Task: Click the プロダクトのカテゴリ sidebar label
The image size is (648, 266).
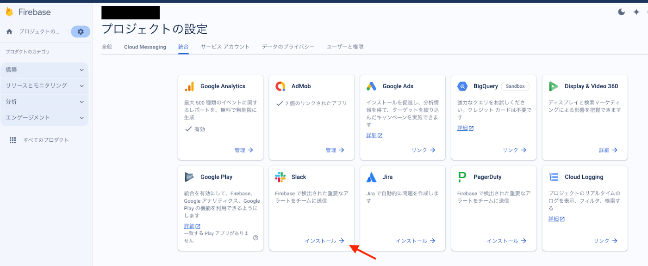Action: [28, 52]
